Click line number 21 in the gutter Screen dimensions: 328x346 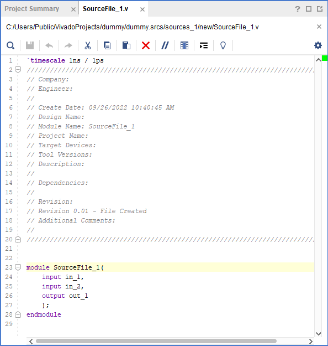[x=9, y=249]
